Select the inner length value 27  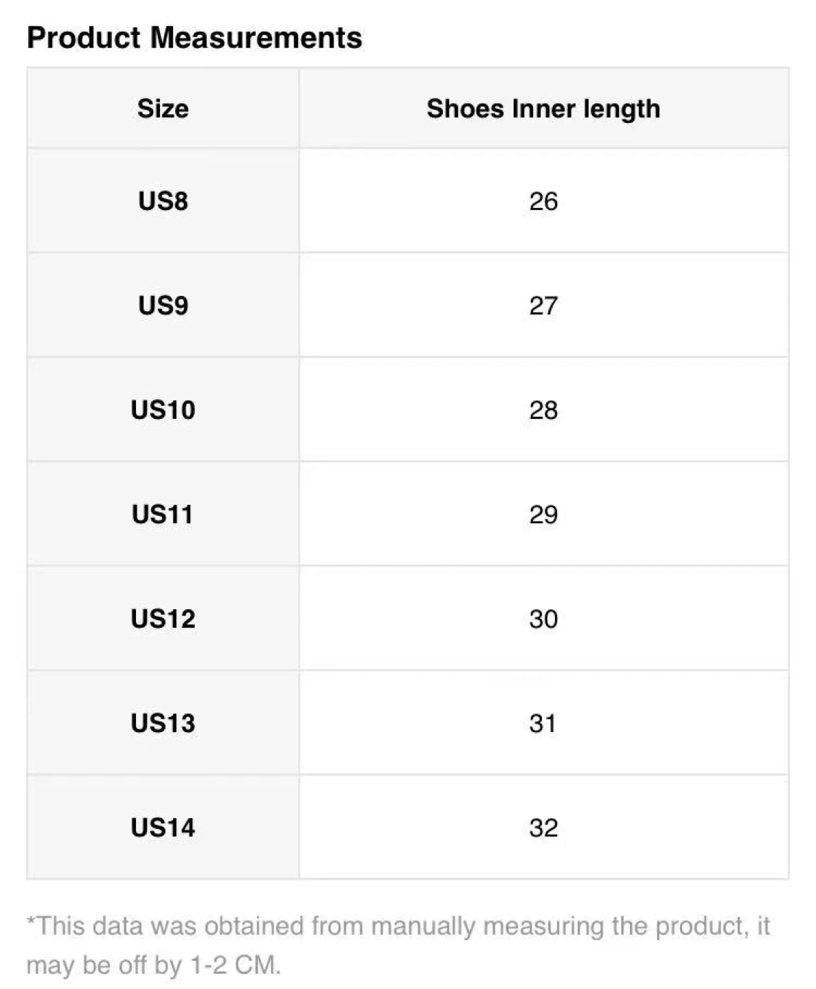pos(543,306)
